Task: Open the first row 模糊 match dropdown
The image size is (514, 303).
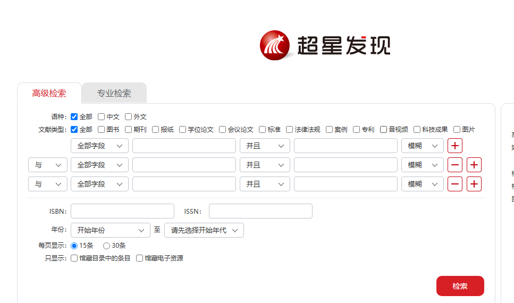Action: coord(422,146)
